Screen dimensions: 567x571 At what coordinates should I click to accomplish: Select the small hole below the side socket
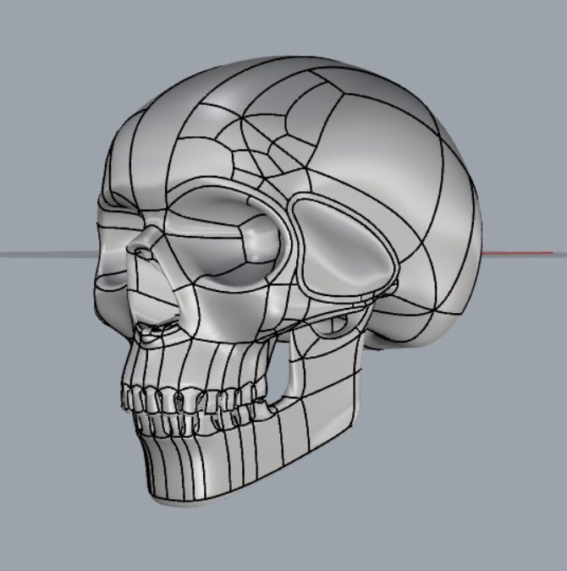pos(334,323)
